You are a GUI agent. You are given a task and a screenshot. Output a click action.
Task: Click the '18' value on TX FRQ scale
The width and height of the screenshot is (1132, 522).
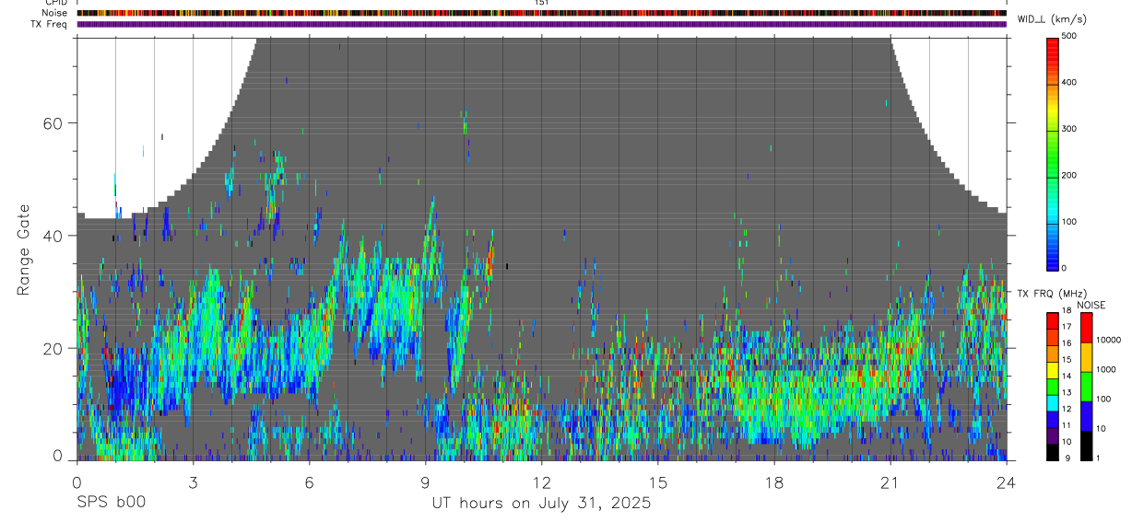1067,310
